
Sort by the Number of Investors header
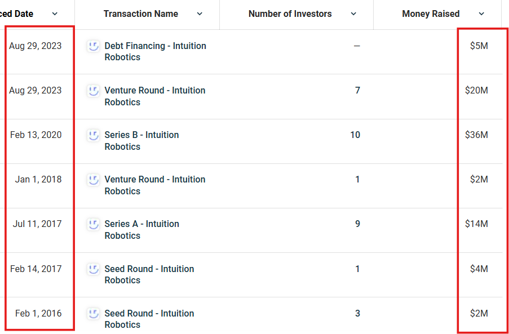[290, 14]
